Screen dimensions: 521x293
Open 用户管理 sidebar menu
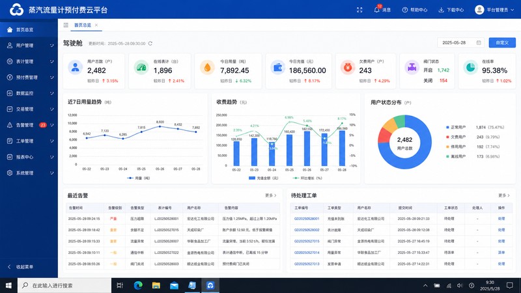(x=29, y=46)
